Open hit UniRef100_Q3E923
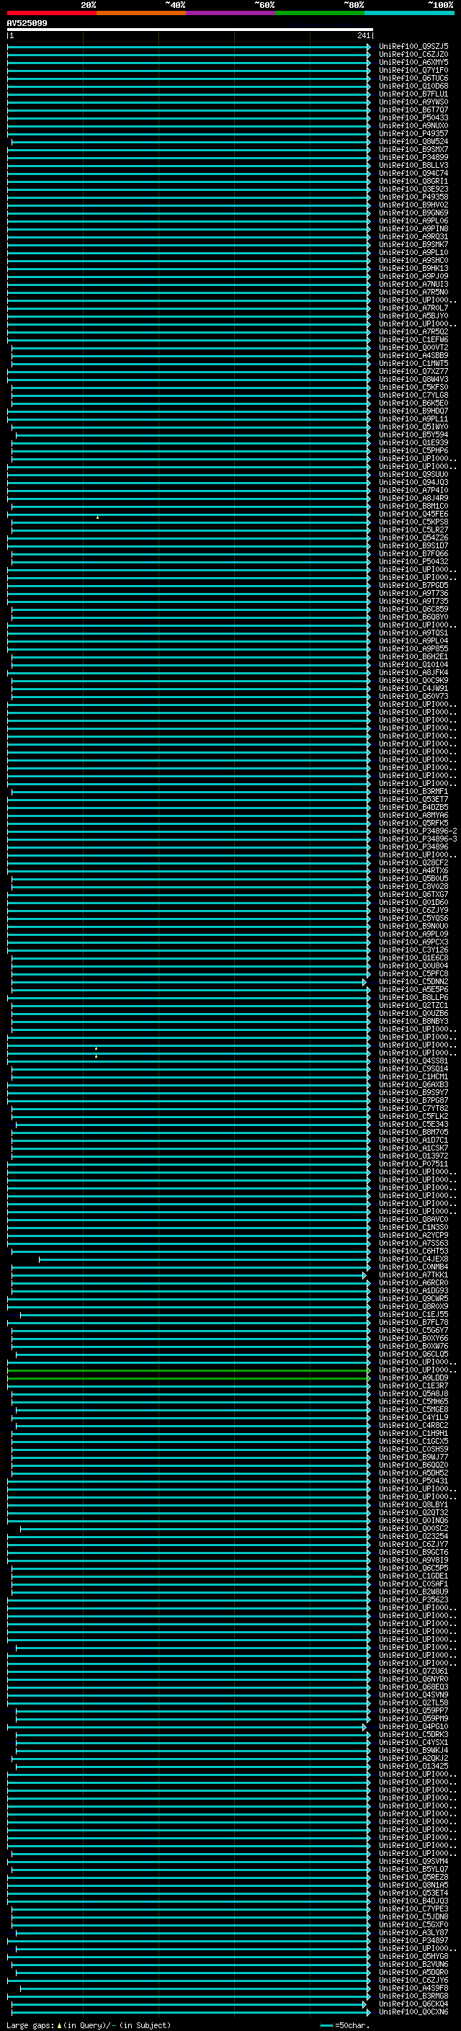The width and height of the screenshot is (461, 2031). coord(413,189)
